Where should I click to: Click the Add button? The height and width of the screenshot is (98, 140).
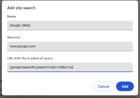125,86
